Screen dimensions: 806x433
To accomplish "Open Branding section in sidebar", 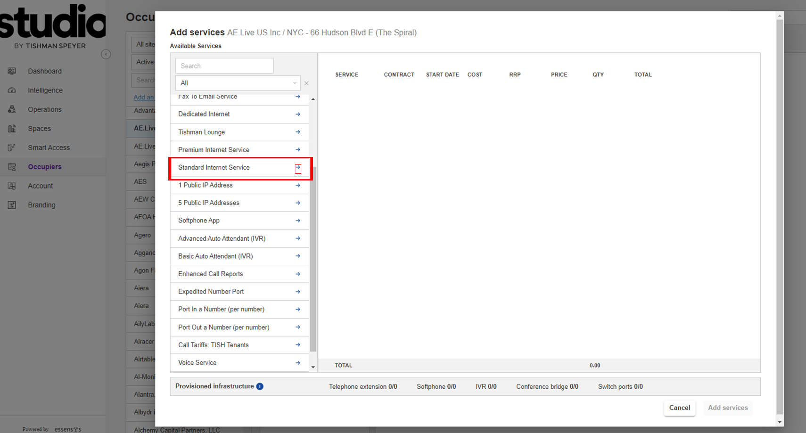I will click(41, 205).
